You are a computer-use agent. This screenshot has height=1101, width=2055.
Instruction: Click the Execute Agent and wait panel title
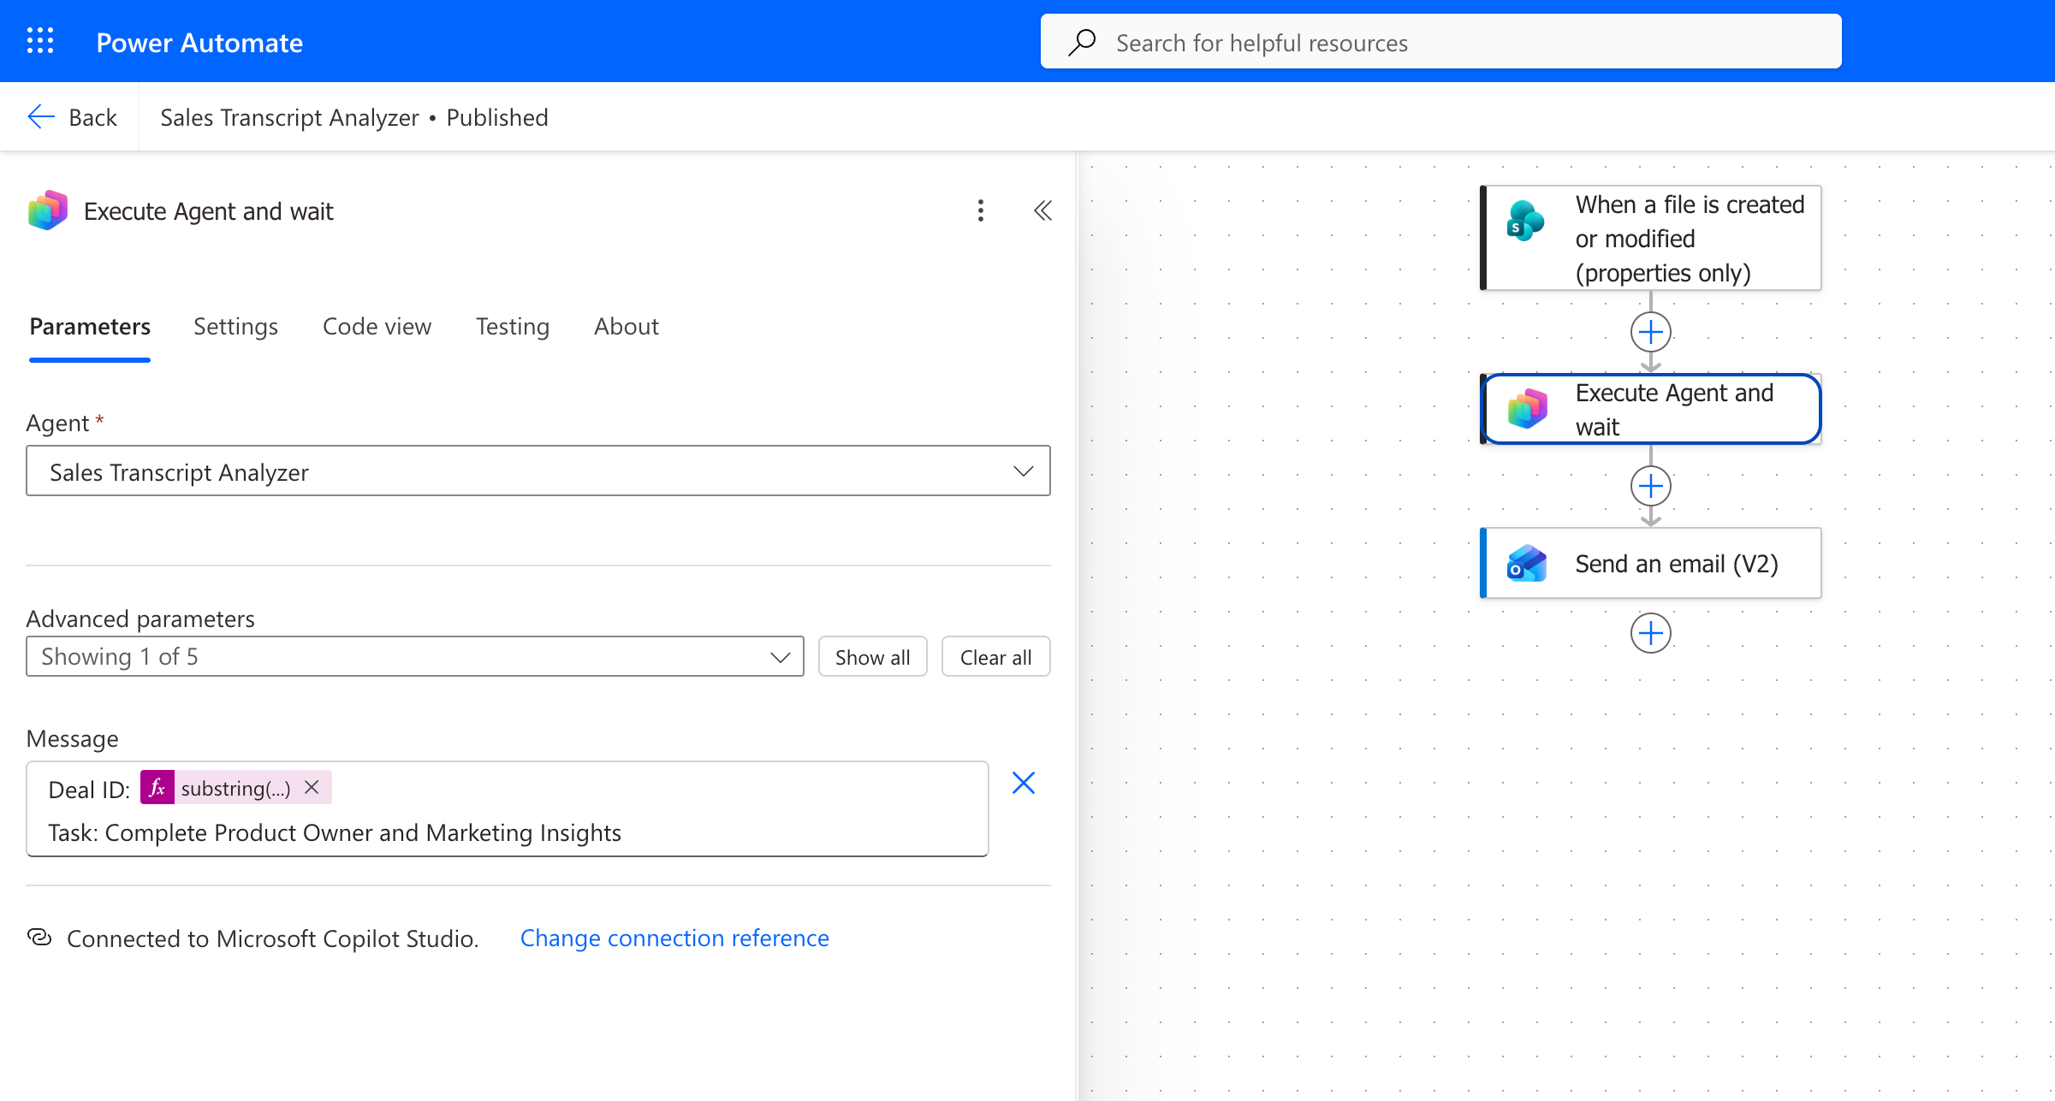[208, 210]
